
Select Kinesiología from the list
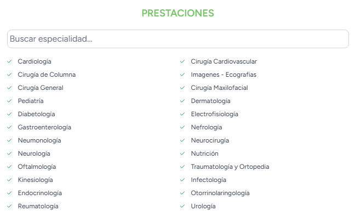(x=35, y=180)
